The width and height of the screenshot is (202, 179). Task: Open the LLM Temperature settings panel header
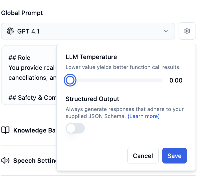click(x=91, y=57)
